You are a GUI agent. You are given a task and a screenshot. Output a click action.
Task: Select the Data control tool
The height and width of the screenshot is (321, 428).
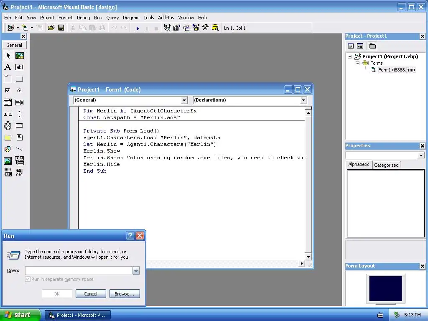coord(19,161)
